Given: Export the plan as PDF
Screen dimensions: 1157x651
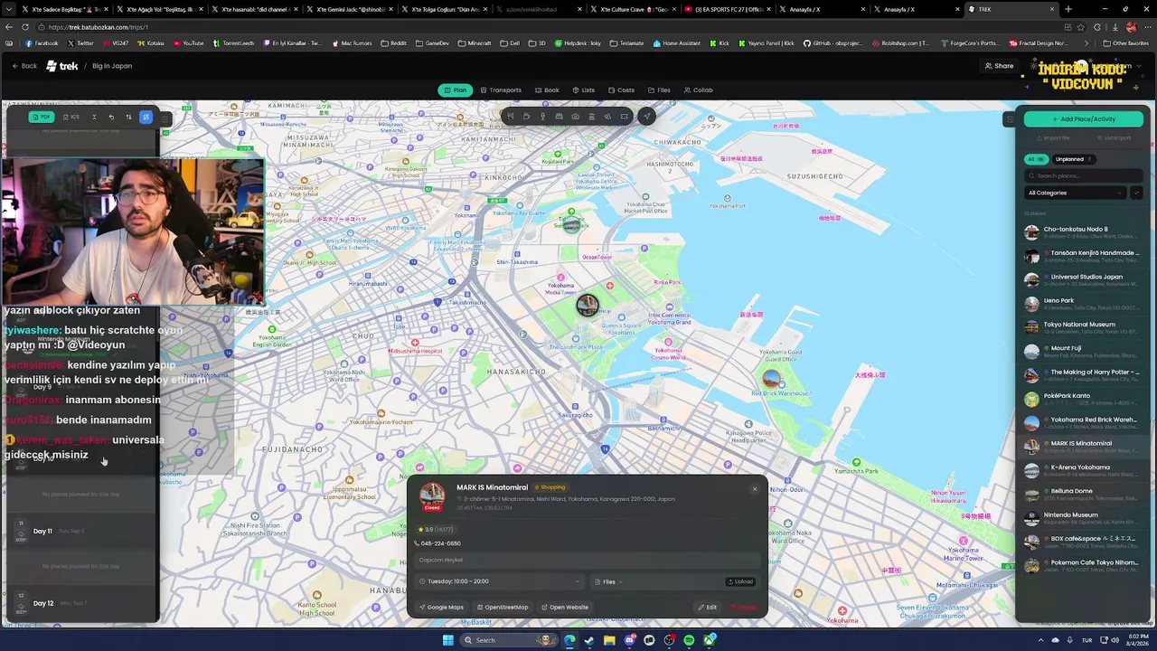Looking at the screenshot, I should coord(42,117).
